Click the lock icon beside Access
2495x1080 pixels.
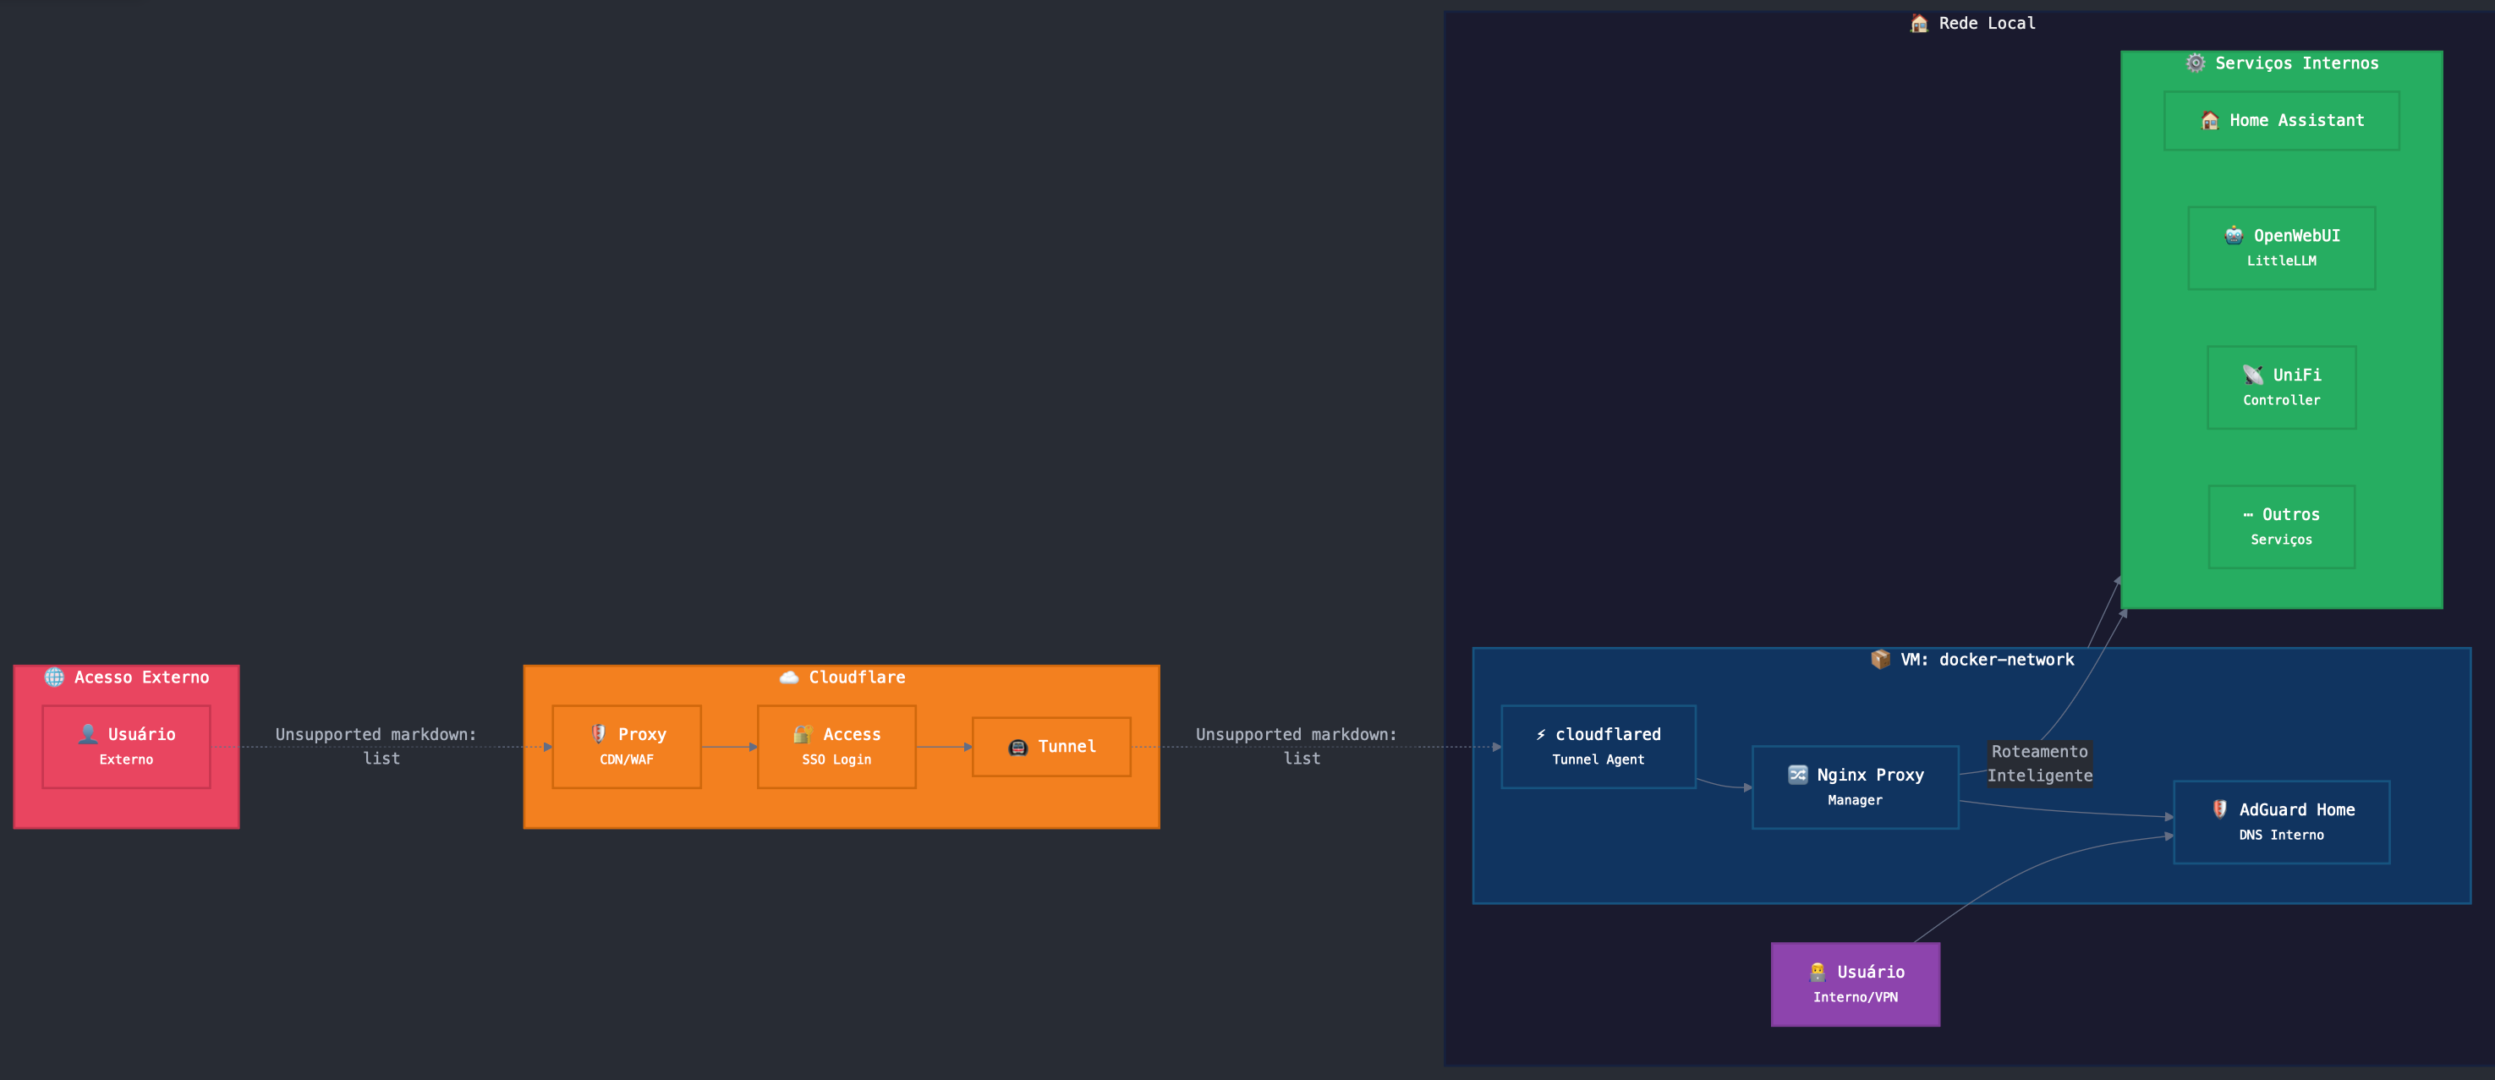[802, 734]
